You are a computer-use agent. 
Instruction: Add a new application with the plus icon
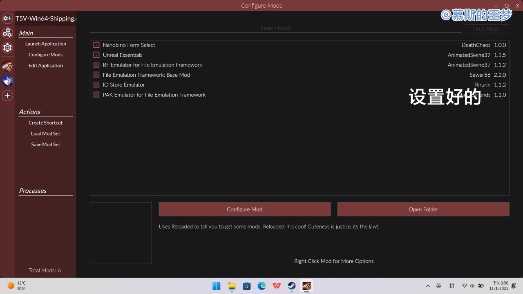coord(7,96)
